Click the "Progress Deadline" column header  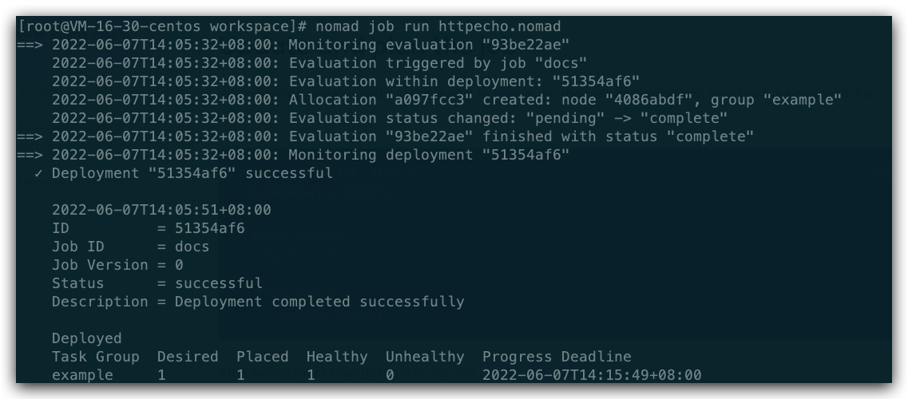[x=557, y=357]
